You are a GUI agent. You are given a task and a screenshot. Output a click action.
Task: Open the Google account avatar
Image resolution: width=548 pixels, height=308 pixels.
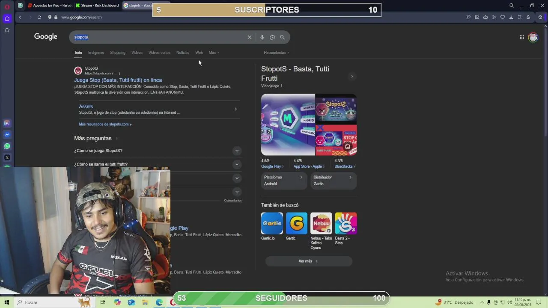tap(533, 37)
